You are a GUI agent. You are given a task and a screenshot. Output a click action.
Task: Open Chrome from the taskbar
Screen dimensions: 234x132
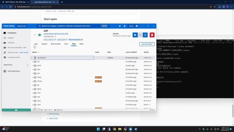click(x=114, y=129)
